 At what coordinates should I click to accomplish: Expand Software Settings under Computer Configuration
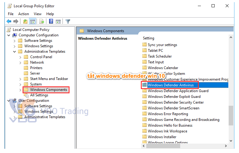(x=15, y=41)
